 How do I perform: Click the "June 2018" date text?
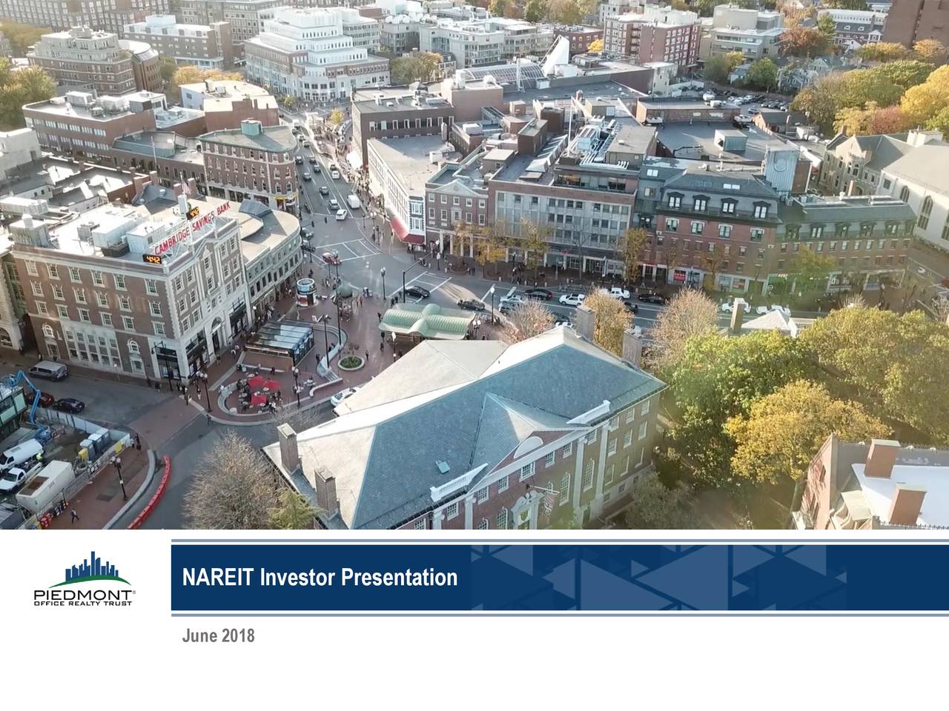[218, 635]
